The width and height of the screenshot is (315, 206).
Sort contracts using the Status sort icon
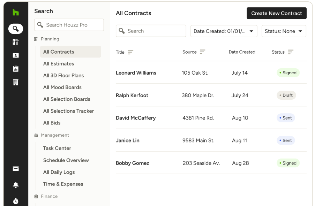291,52
